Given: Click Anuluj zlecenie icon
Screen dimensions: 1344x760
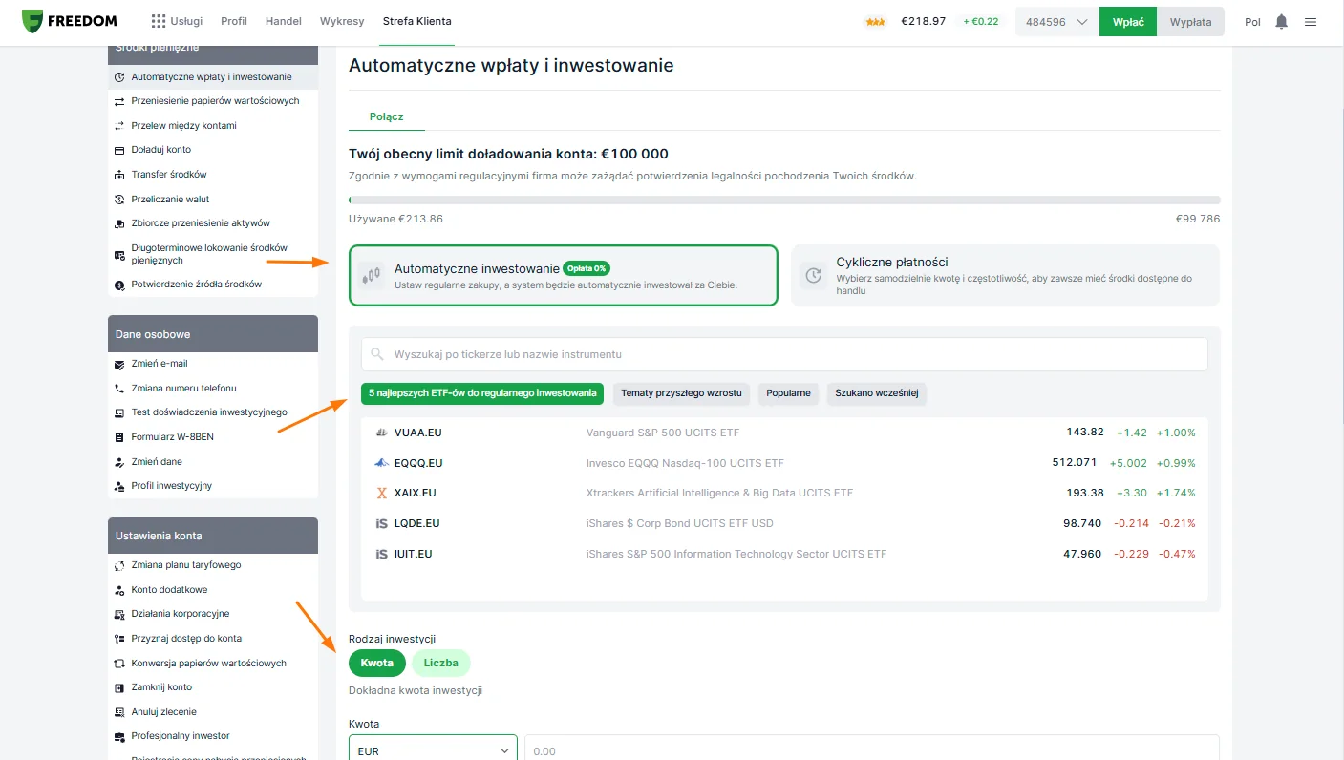Looking at the screenshot, I should click(119, 712).
